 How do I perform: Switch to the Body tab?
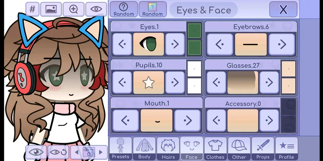(144, 149)
